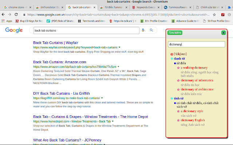This screenshot has width=233, height=145.
Task: Close the chrome store tab
Action: [x=30, y=7]
